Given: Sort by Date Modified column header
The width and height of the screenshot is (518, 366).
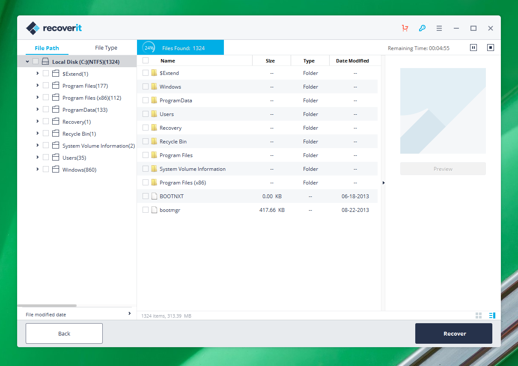Looking at the screenshot, I should pyautogui.click(x=352, y=61).
